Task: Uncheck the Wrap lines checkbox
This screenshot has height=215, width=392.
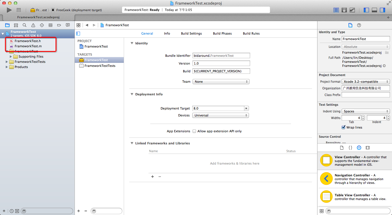Action: [343, 127]
